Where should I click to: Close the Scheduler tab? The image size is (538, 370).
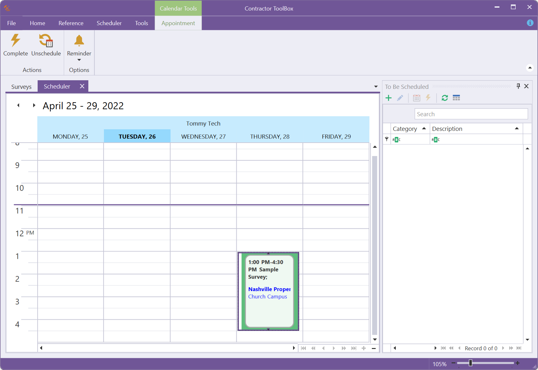pyautogui.click(x=82, y=86)
